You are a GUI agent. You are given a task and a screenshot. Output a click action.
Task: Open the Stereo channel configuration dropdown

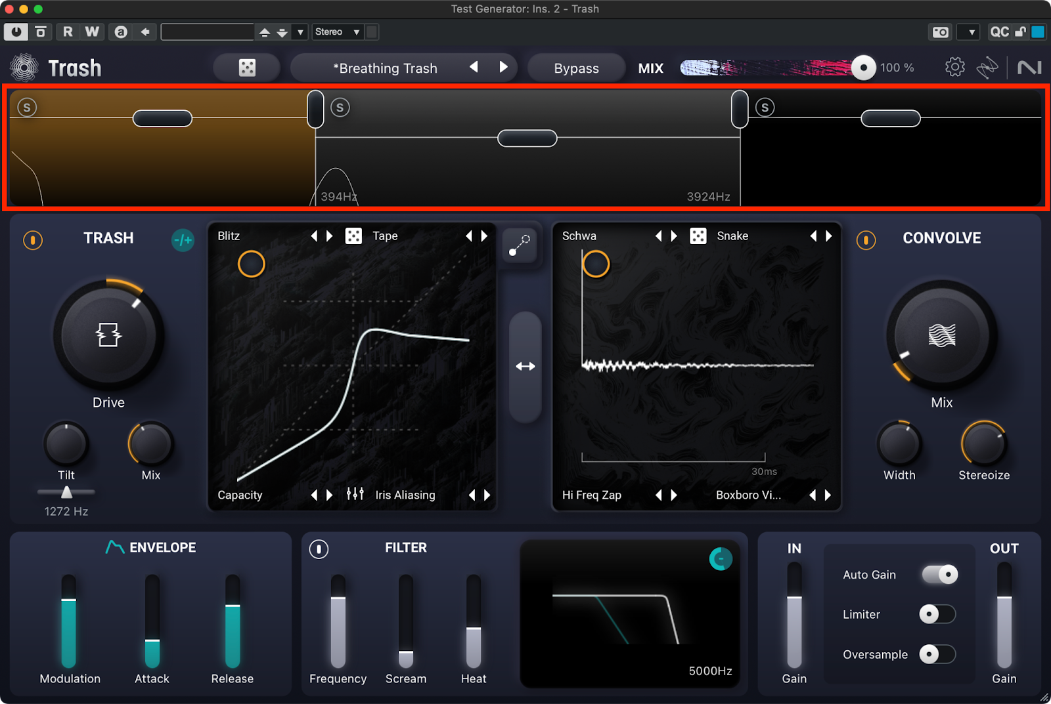tap(338, 31)
